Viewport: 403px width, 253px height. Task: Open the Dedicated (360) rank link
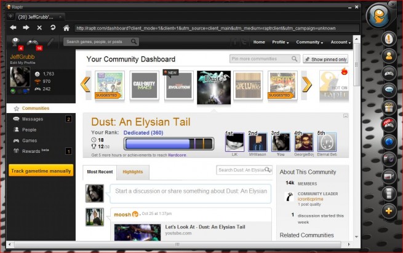click(x=143, y=133)
